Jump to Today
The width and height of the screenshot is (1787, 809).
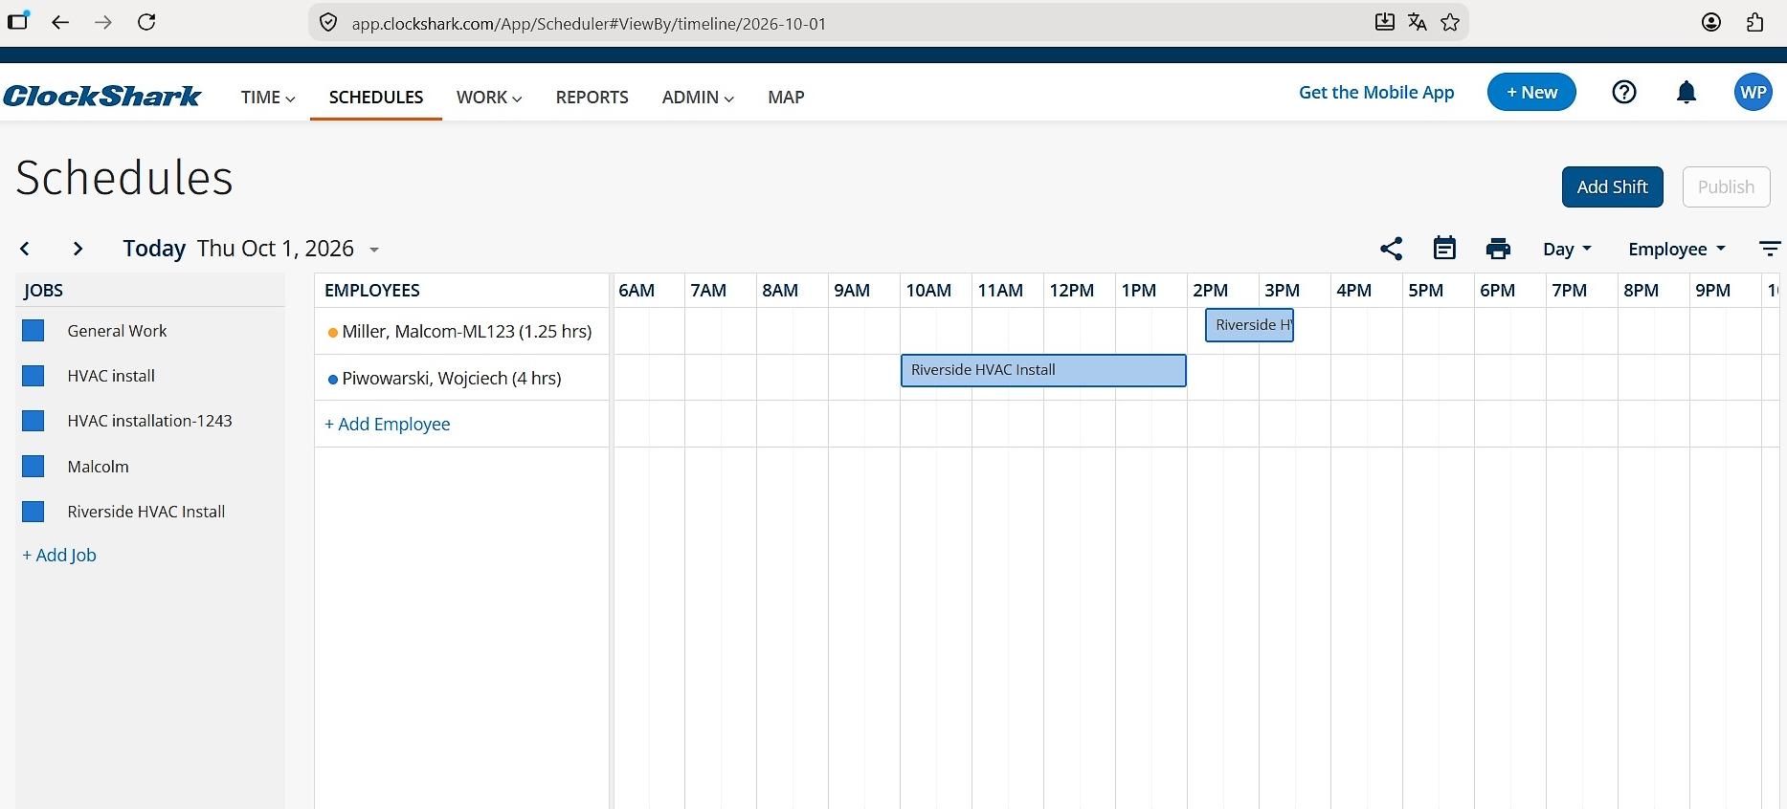(154, 249)
